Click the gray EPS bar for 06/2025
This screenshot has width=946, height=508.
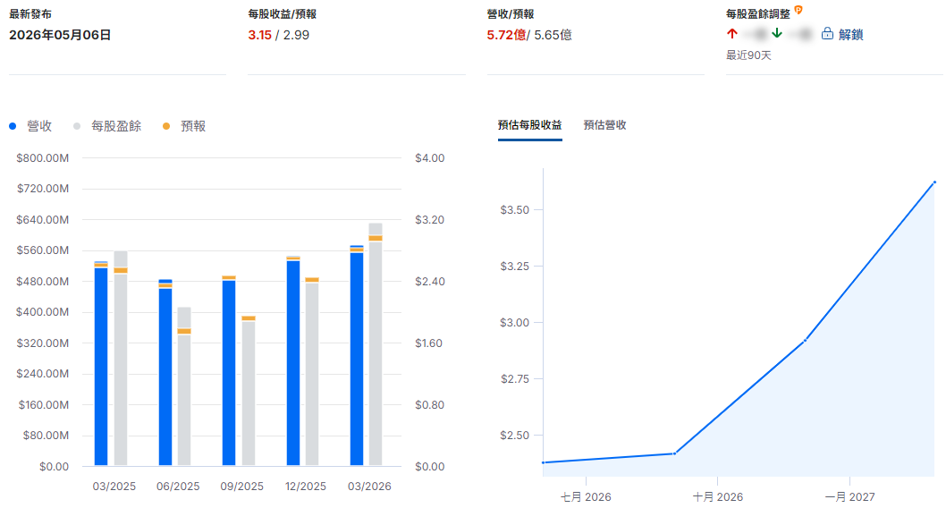[x=184, y=386]
